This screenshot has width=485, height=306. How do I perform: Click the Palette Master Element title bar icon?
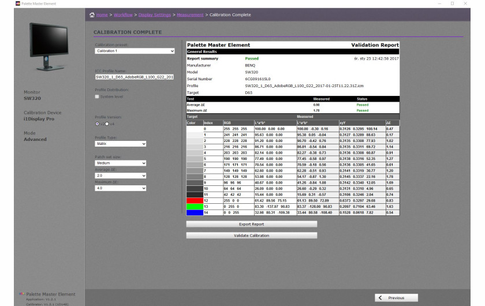[18, 3]
